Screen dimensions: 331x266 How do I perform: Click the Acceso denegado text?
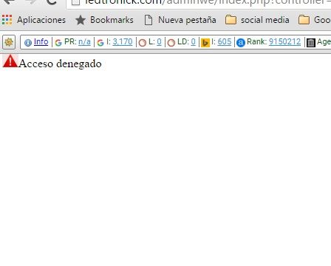click(60, 64)
